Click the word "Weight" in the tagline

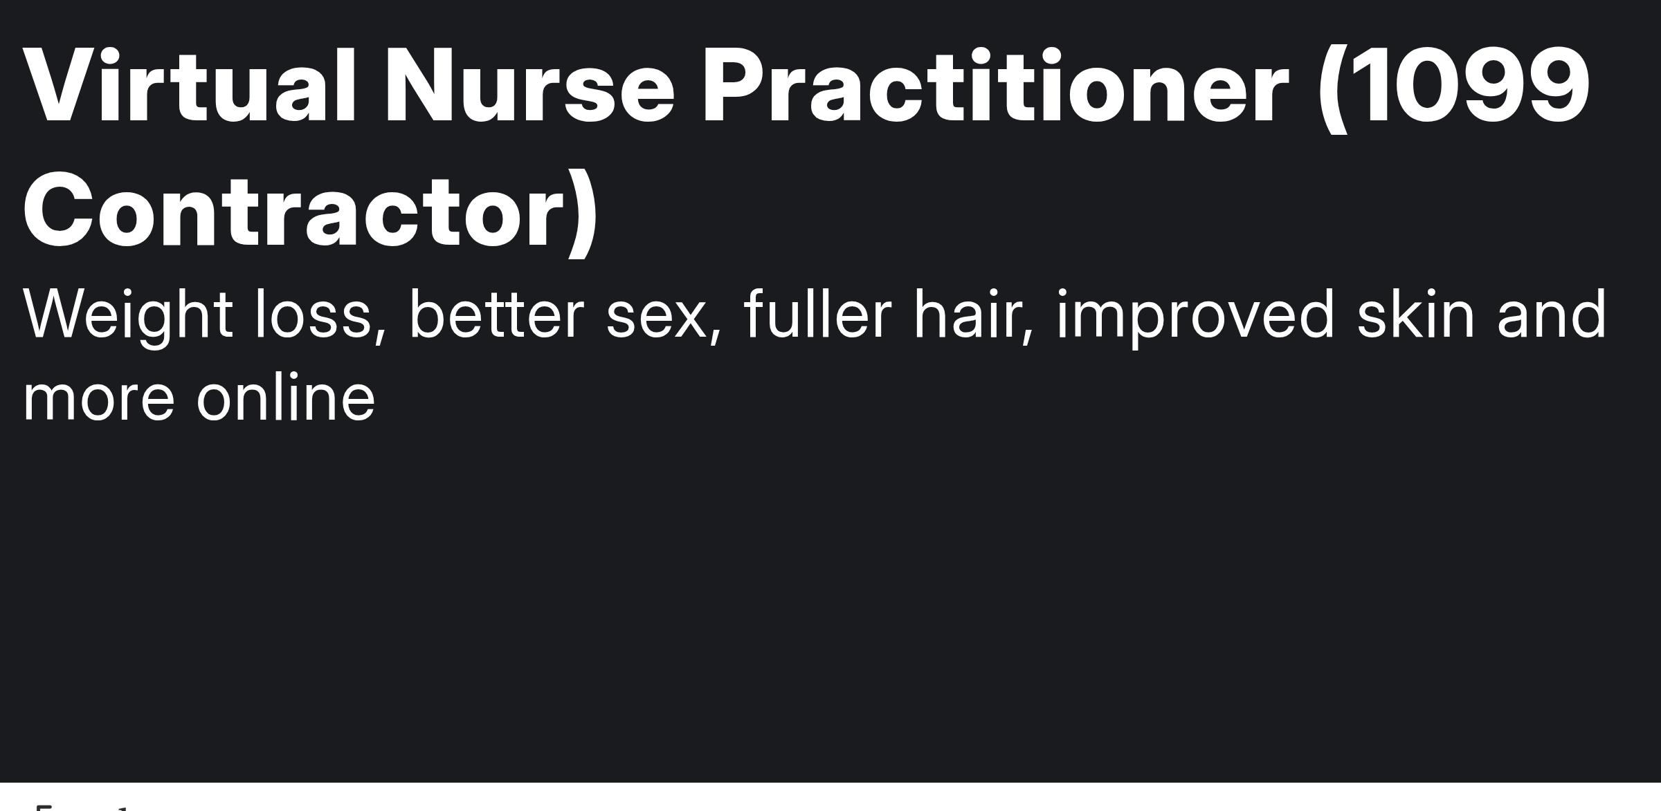[127, 317]
